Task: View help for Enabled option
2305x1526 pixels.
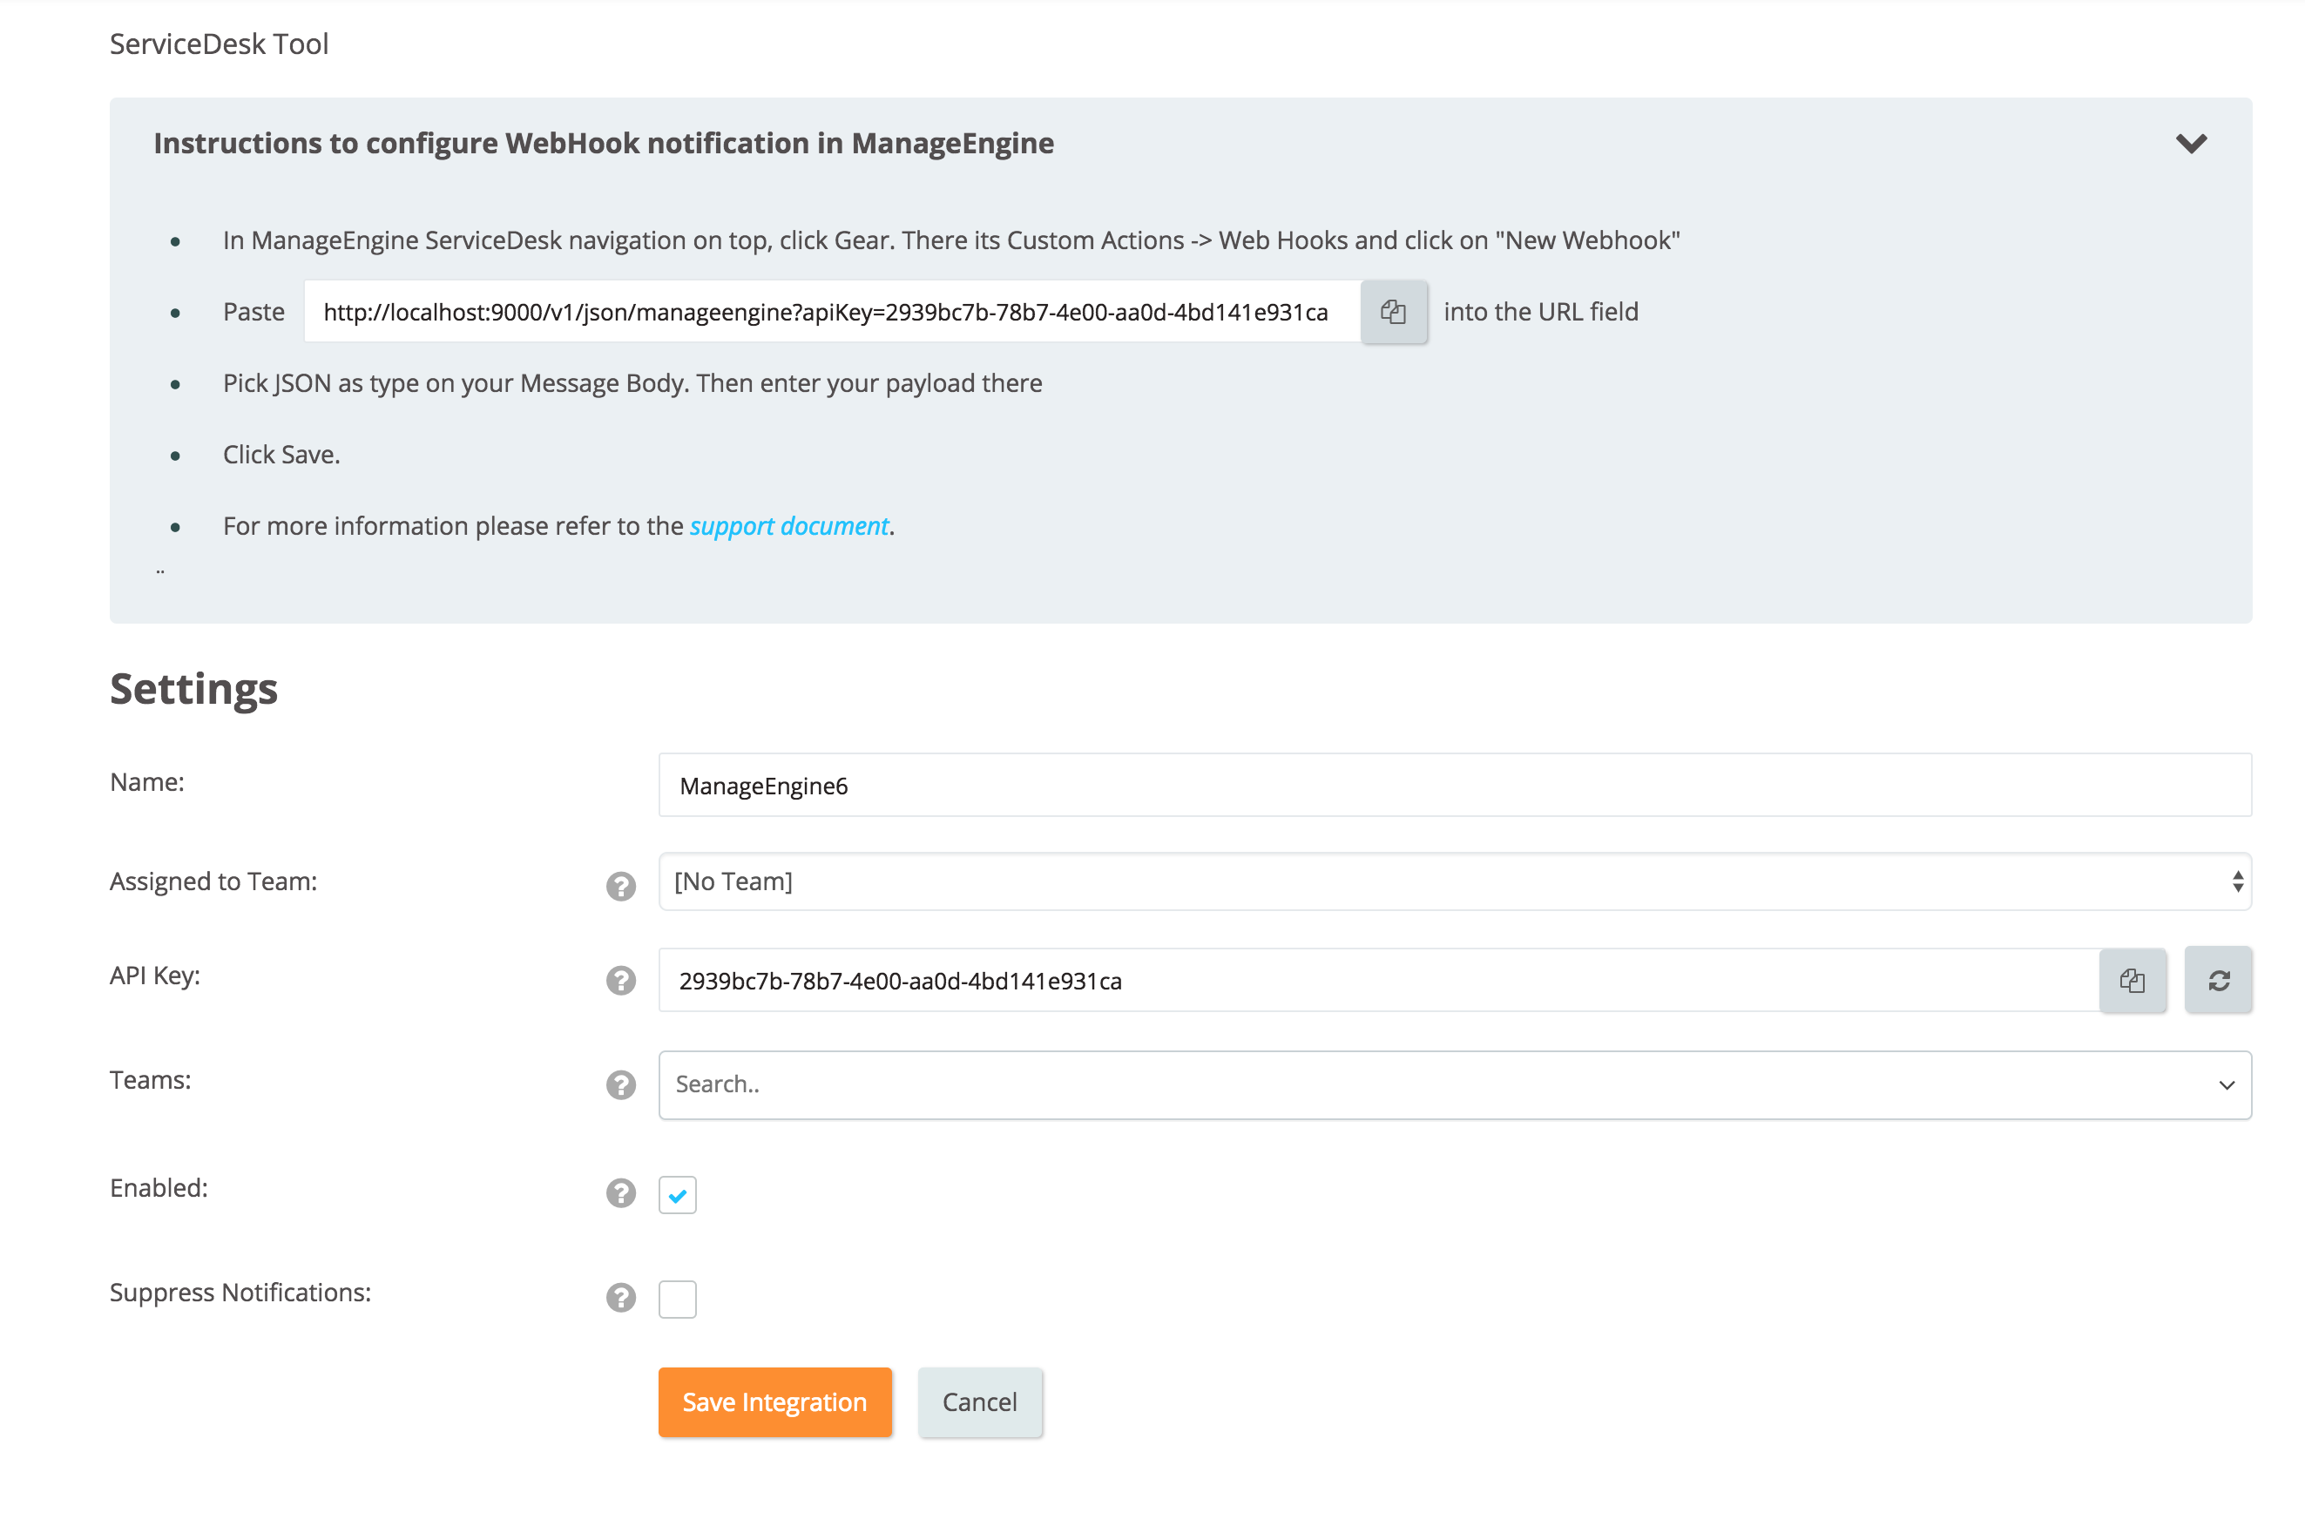Action: pyautogui.click(x=621, y=1192)
